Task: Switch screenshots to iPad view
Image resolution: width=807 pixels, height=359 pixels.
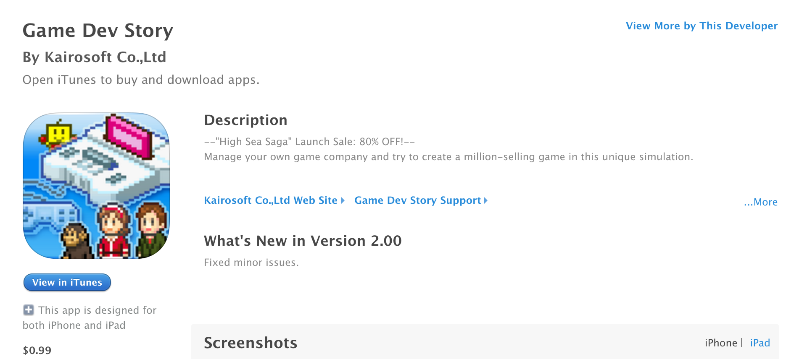Action: pyautogui.click(x=759, y=343)
